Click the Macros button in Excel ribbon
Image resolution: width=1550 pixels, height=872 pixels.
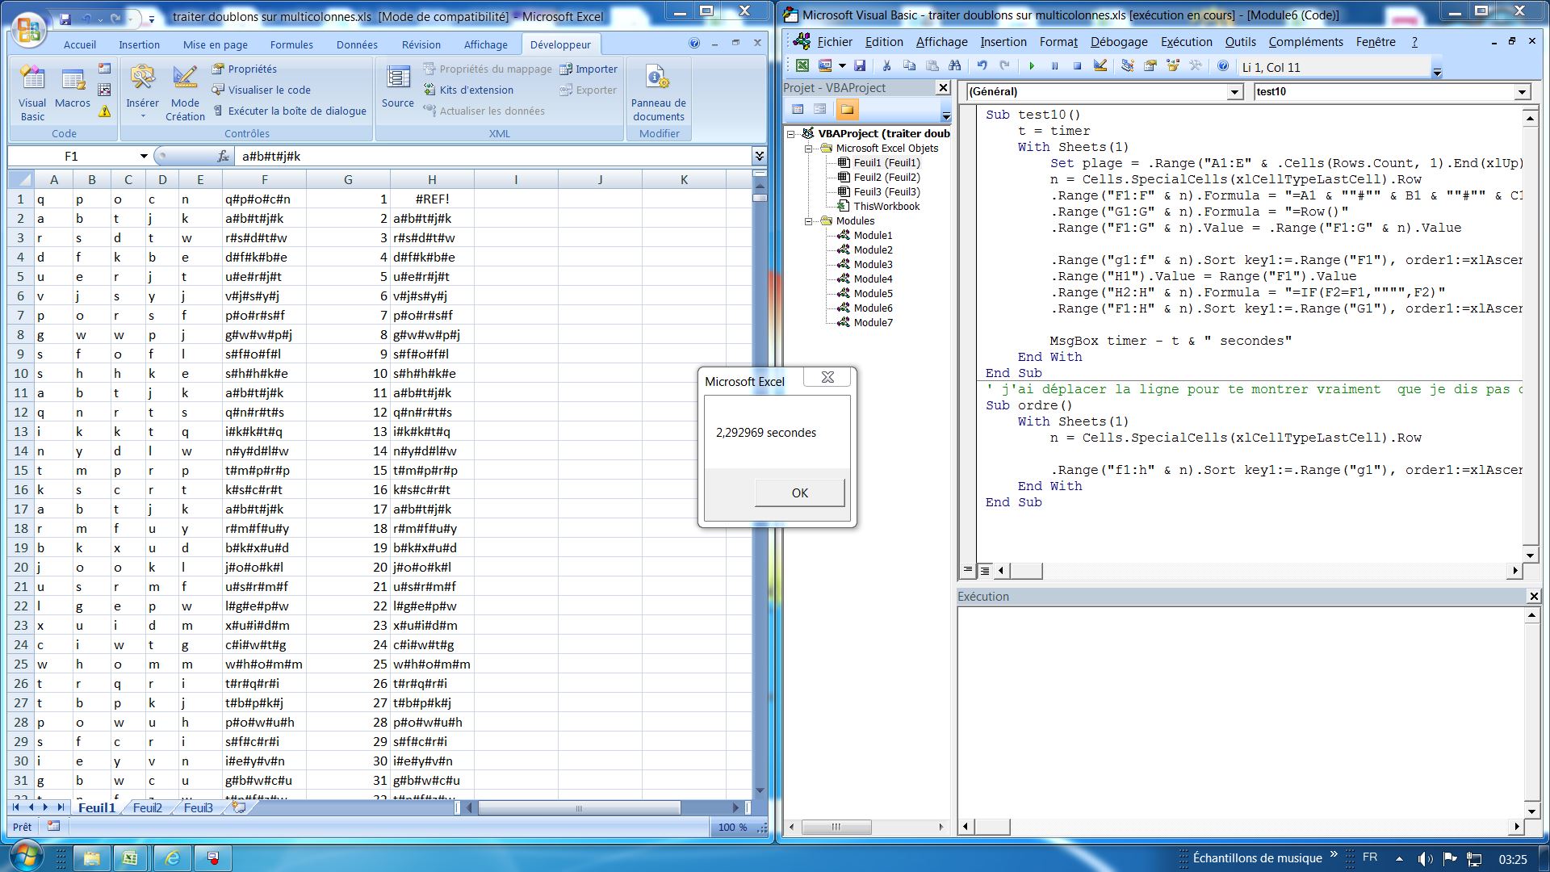pos(73,87)
